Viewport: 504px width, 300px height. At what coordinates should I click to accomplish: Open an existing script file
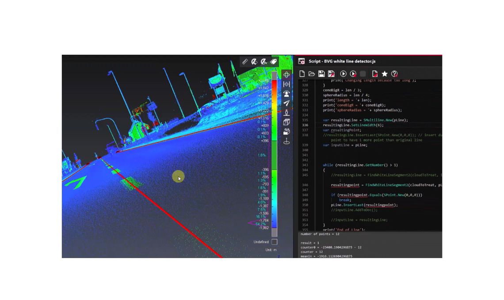pyautogui.click(x=311, y=73)
